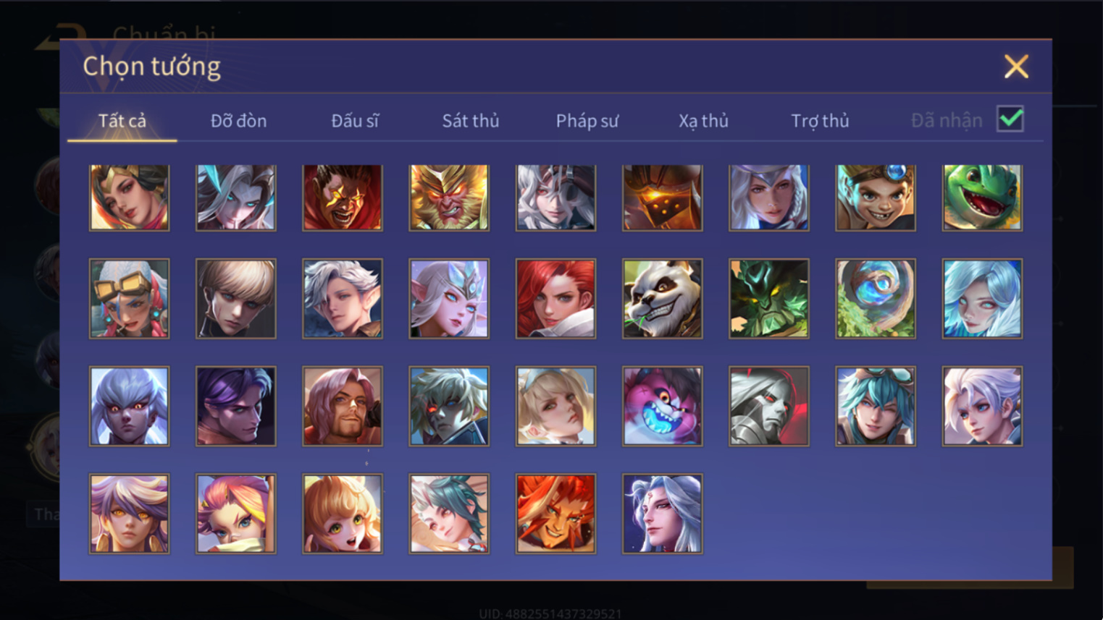This screenshot has width=1103, height=620.
Task: Choose the dark armored helmet hero
Action: [662, 198]
